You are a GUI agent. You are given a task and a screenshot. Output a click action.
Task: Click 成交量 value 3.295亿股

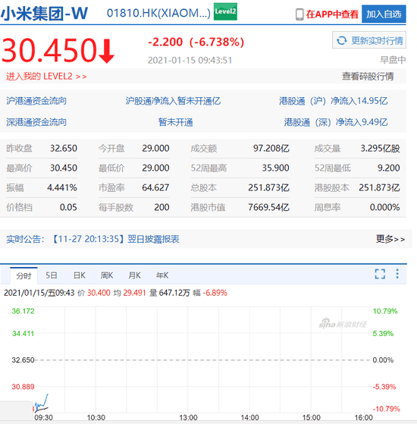tap(380, 148)
